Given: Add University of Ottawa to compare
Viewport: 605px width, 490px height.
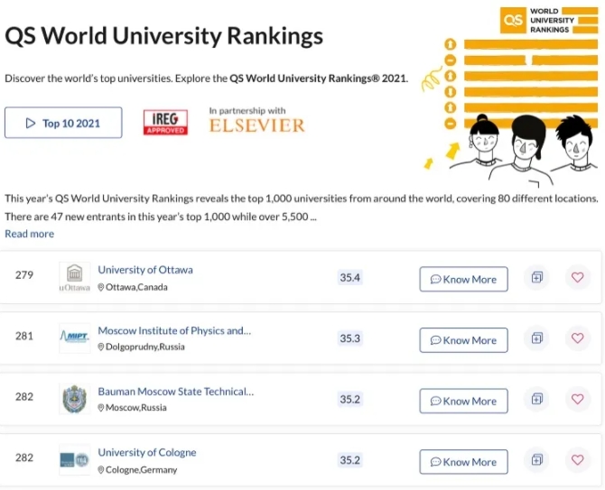Looking at the screenshot, I should coord(536,277).
